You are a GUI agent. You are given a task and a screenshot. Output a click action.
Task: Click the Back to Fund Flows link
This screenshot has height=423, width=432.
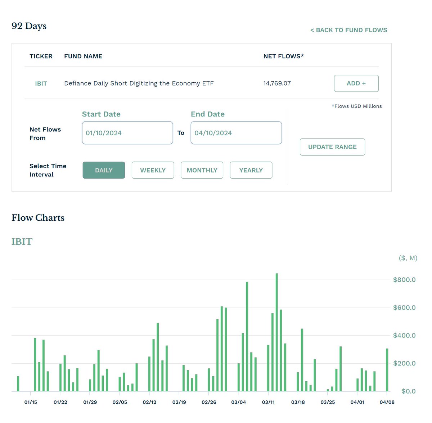[348, 30]
